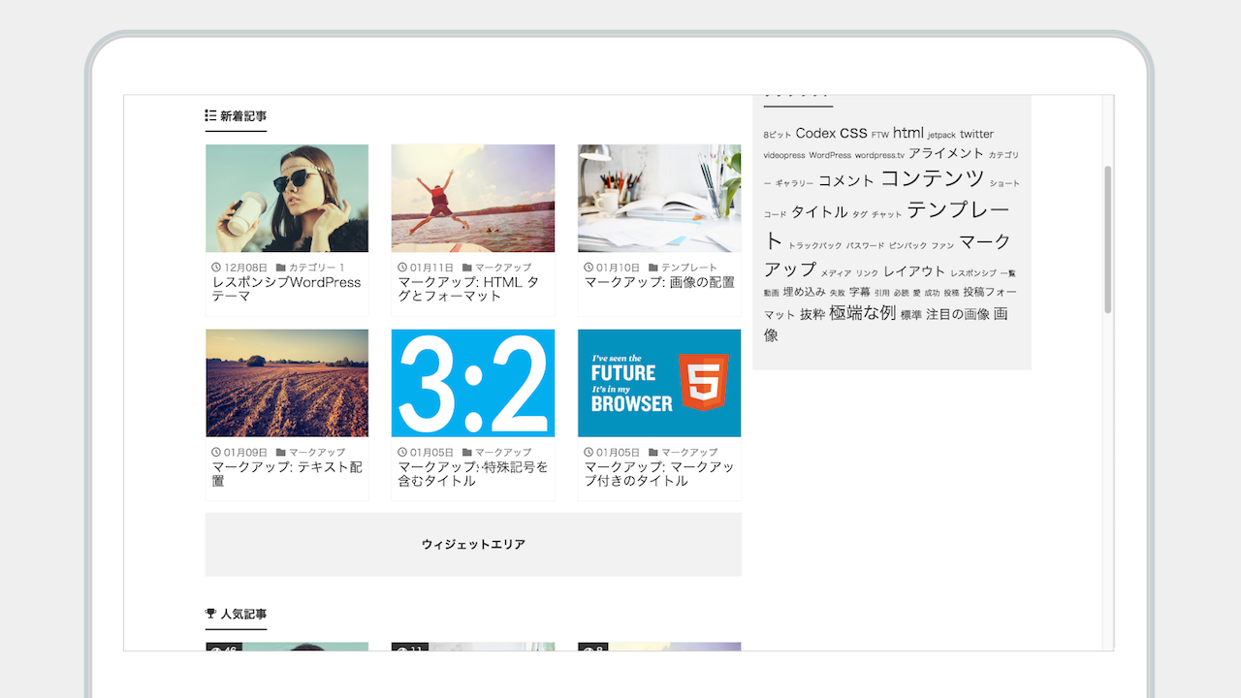
Task: Click the vertical page scrollbar thumb
Action: point(1108,238)
